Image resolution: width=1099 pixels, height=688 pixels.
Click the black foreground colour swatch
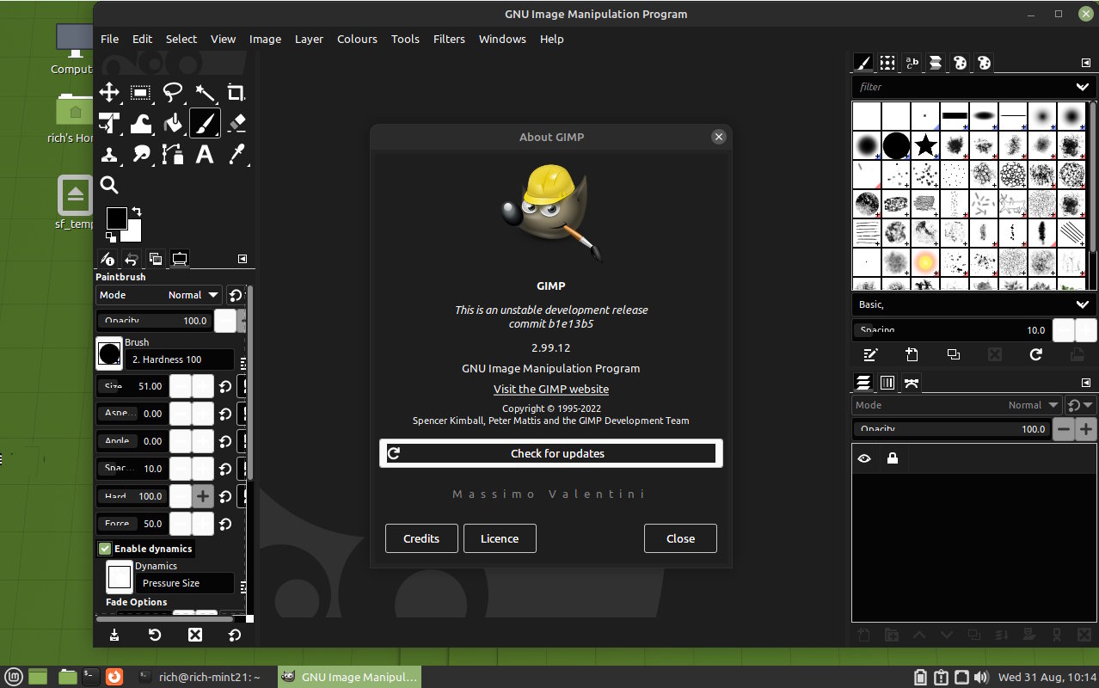tap(116, 218)
